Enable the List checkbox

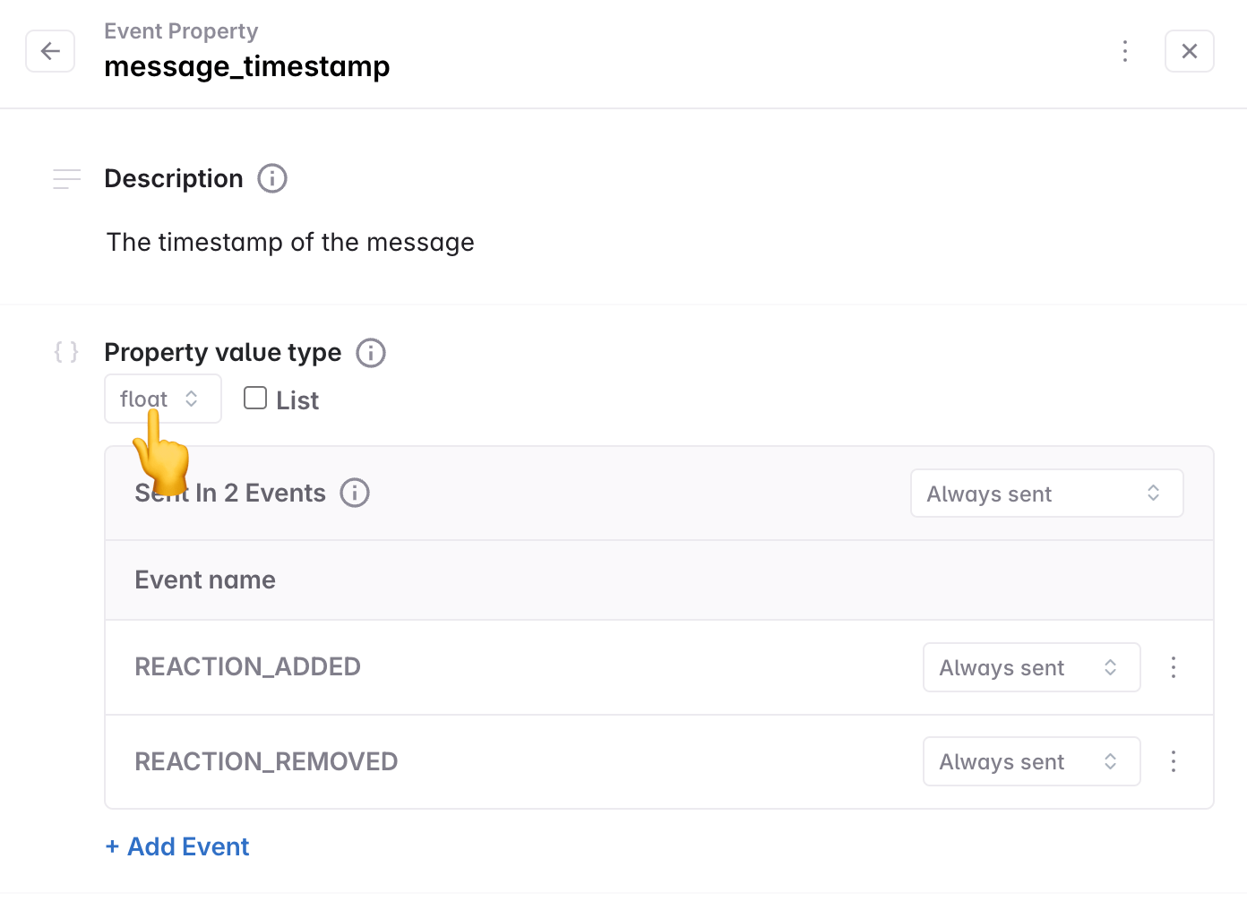(x=255, y=398)
